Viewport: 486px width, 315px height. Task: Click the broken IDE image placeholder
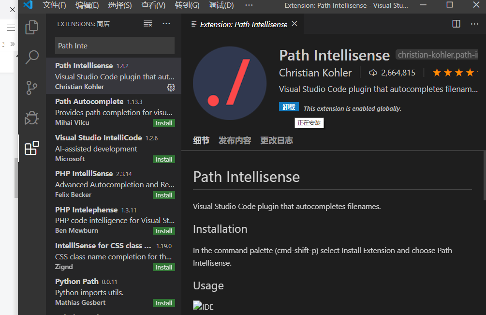(203, 306)
